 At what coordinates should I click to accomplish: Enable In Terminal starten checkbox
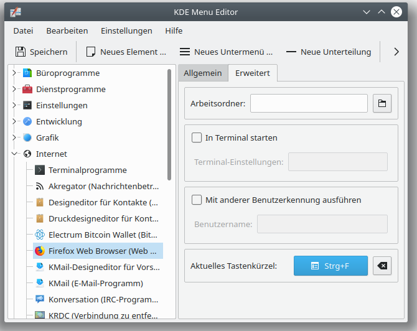tap(197, 138)
